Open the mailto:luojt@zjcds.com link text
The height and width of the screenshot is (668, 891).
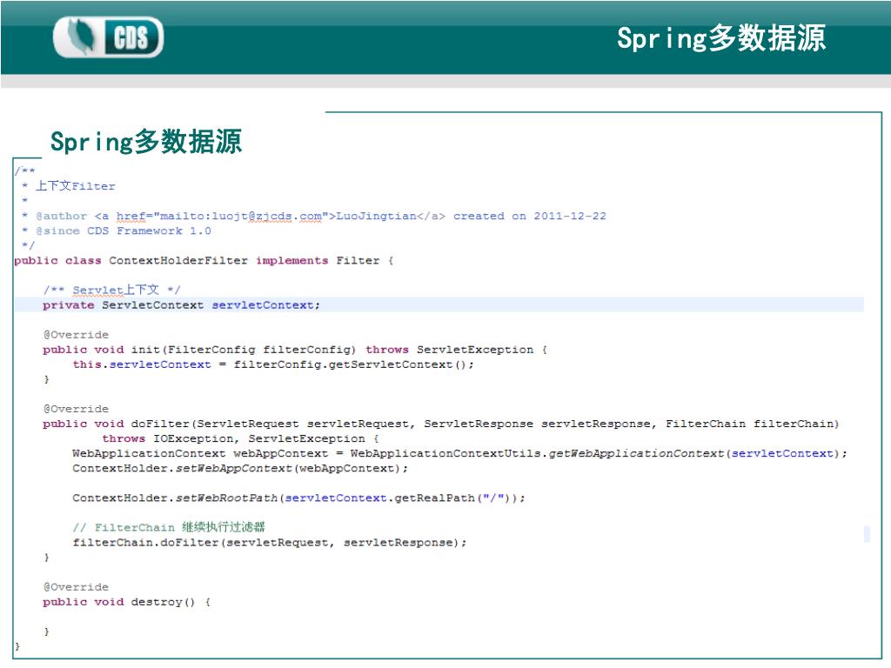(242, 217)
